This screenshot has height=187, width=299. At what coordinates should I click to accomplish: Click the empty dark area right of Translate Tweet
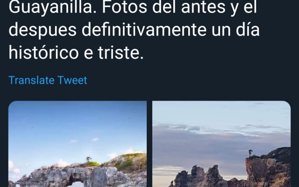[191, 80]
